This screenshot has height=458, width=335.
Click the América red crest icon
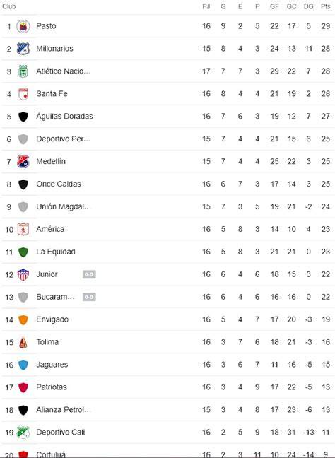(x=23, y=229)
